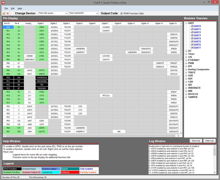Expand the I2C tree node
Viewport: 220px width, 180px height.
(x=186, y=51)
